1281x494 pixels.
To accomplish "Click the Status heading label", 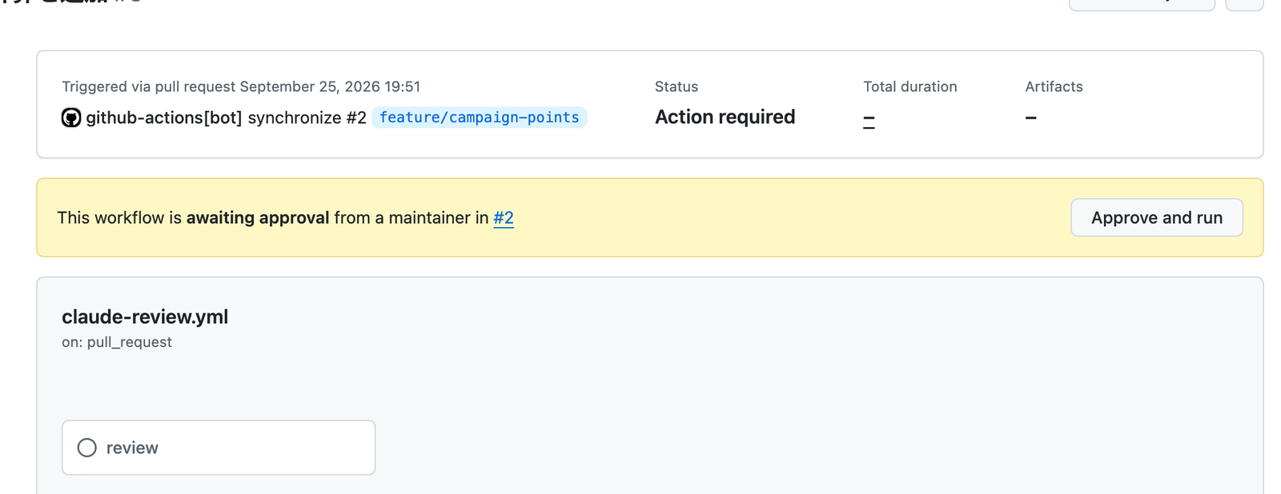I will click(677, 86).
